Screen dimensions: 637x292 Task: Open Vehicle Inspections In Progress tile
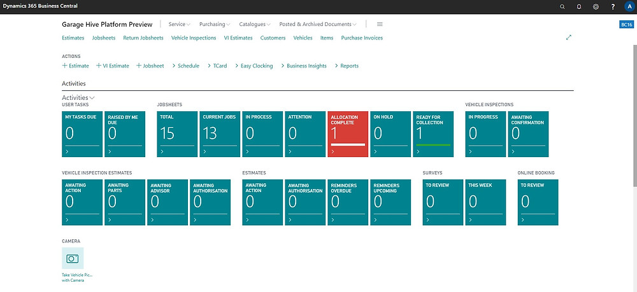coord(485,134)
